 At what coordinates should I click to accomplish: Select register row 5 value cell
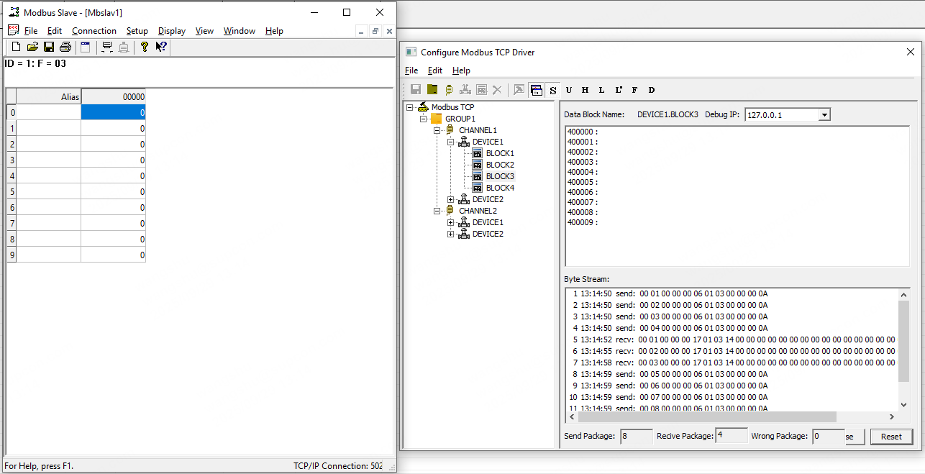click(x=113, y=192)
